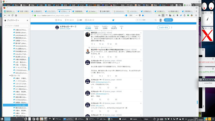Open the Firefox hamburger menu
The width and height of the screenshot is (215, 121).
coord(196,15)
